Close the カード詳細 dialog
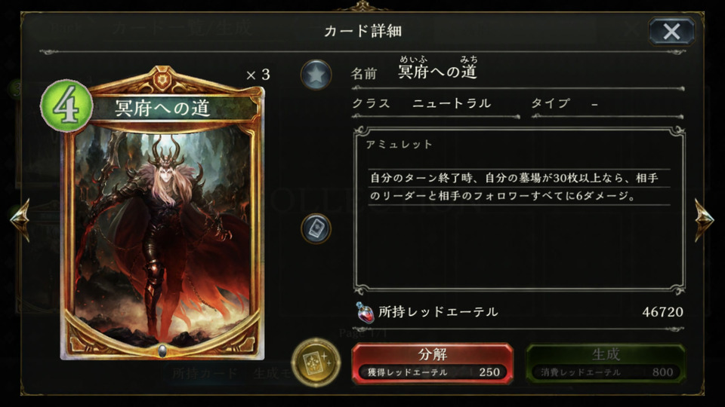Viewport: 725px width, 407px height. (x=671, y=32)
